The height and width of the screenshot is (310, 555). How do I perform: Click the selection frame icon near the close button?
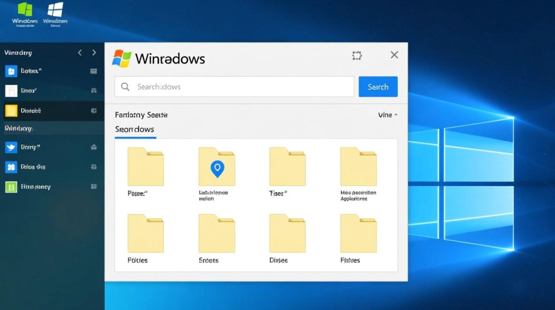[x=357, y=55]
